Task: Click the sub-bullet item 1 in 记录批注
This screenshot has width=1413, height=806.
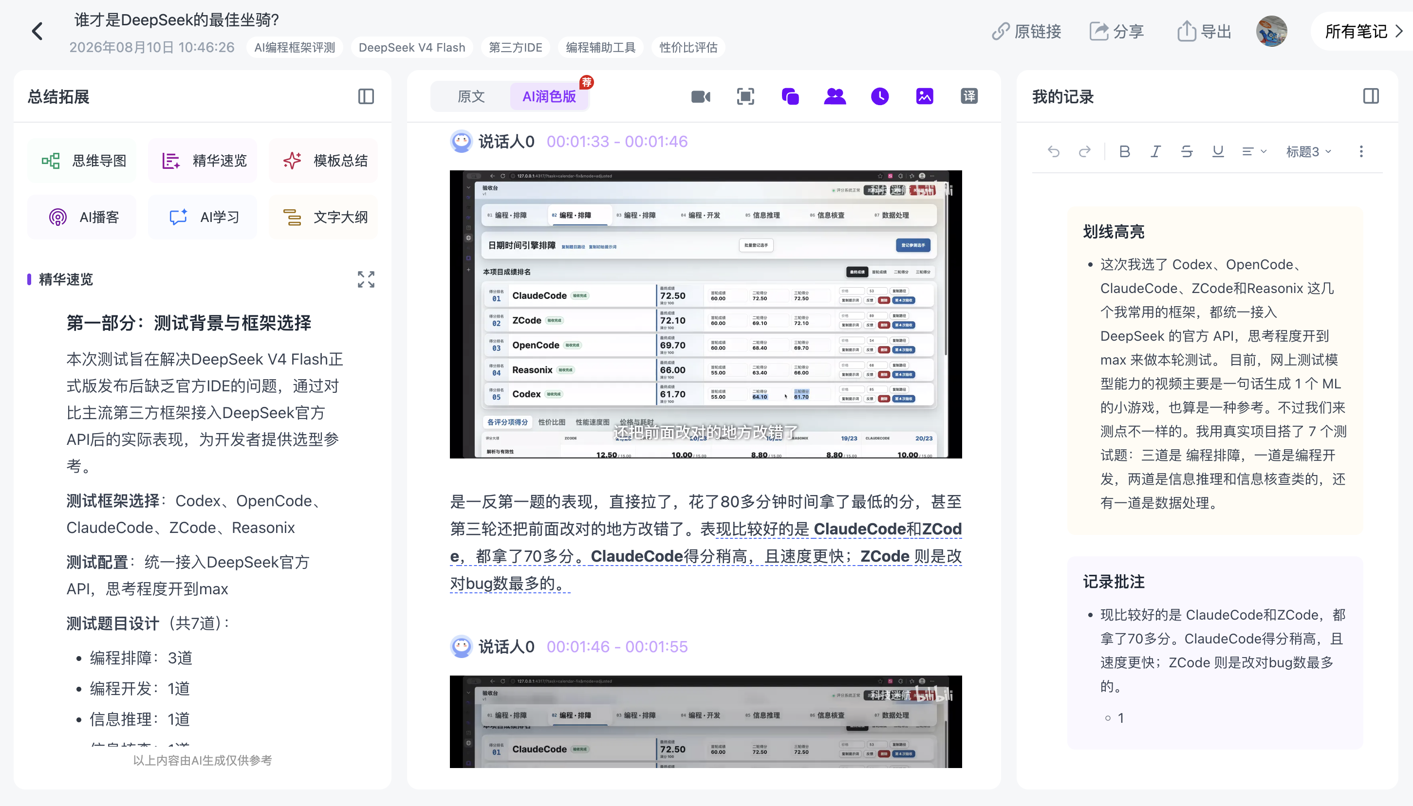Action: (1121, 718)
